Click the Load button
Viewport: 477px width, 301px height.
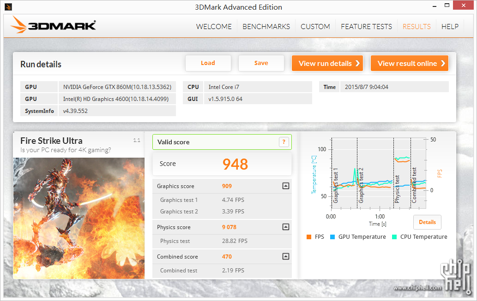(x=208, y=63)
